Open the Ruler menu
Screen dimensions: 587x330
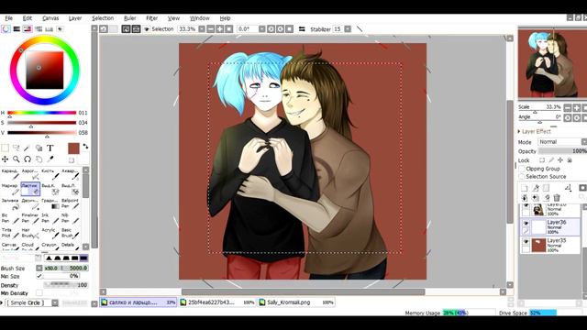(x=129, y=18)
